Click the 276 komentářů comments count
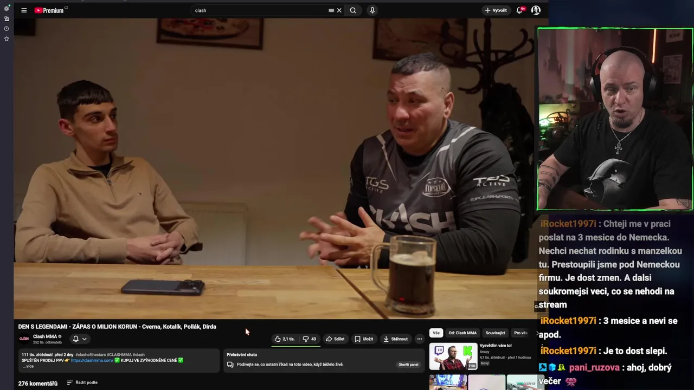 click(38, 383)
